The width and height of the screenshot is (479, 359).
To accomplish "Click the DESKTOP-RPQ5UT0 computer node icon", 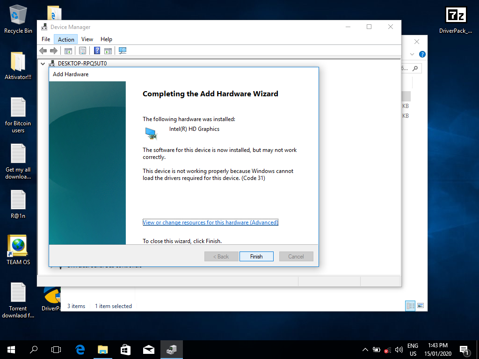I will tap(52, 64).
